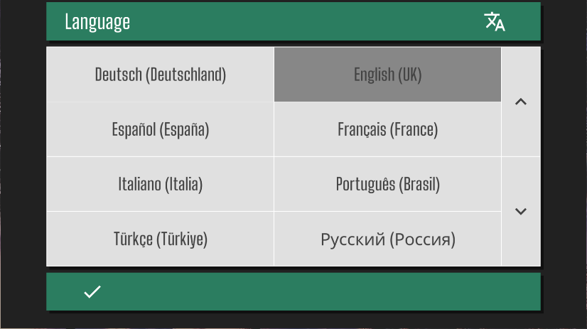
Task: Choose the German language cell
Action: coord(160,75)
